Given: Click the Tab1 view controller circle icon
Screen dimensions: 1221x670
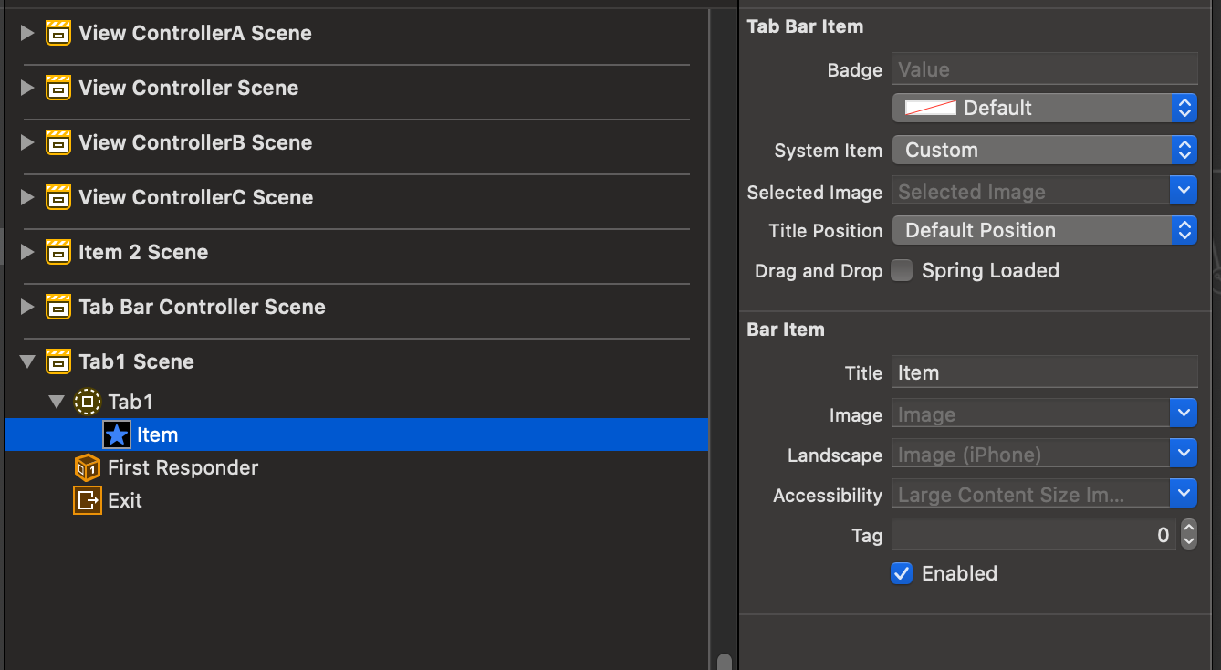Looking at the screenshot, I should tap(88, 402).
